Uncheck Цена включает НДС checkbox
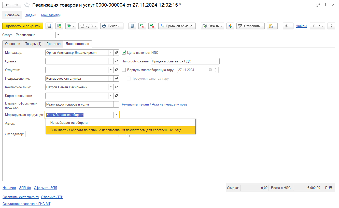Screen dimensions: 339x208 coord(124,53)
